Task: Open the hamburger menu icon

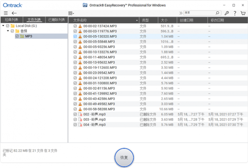Action: (5, 13)
